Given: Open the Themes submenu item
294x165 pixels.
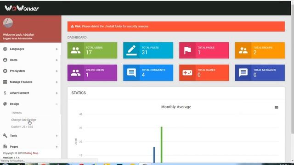Looking at the screenshot, I should click(17, 113).
